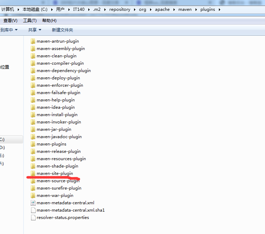Viewport: 265px width, 234px height.
Task: Click the 新建文件夹 button
Action: [62, 30]
